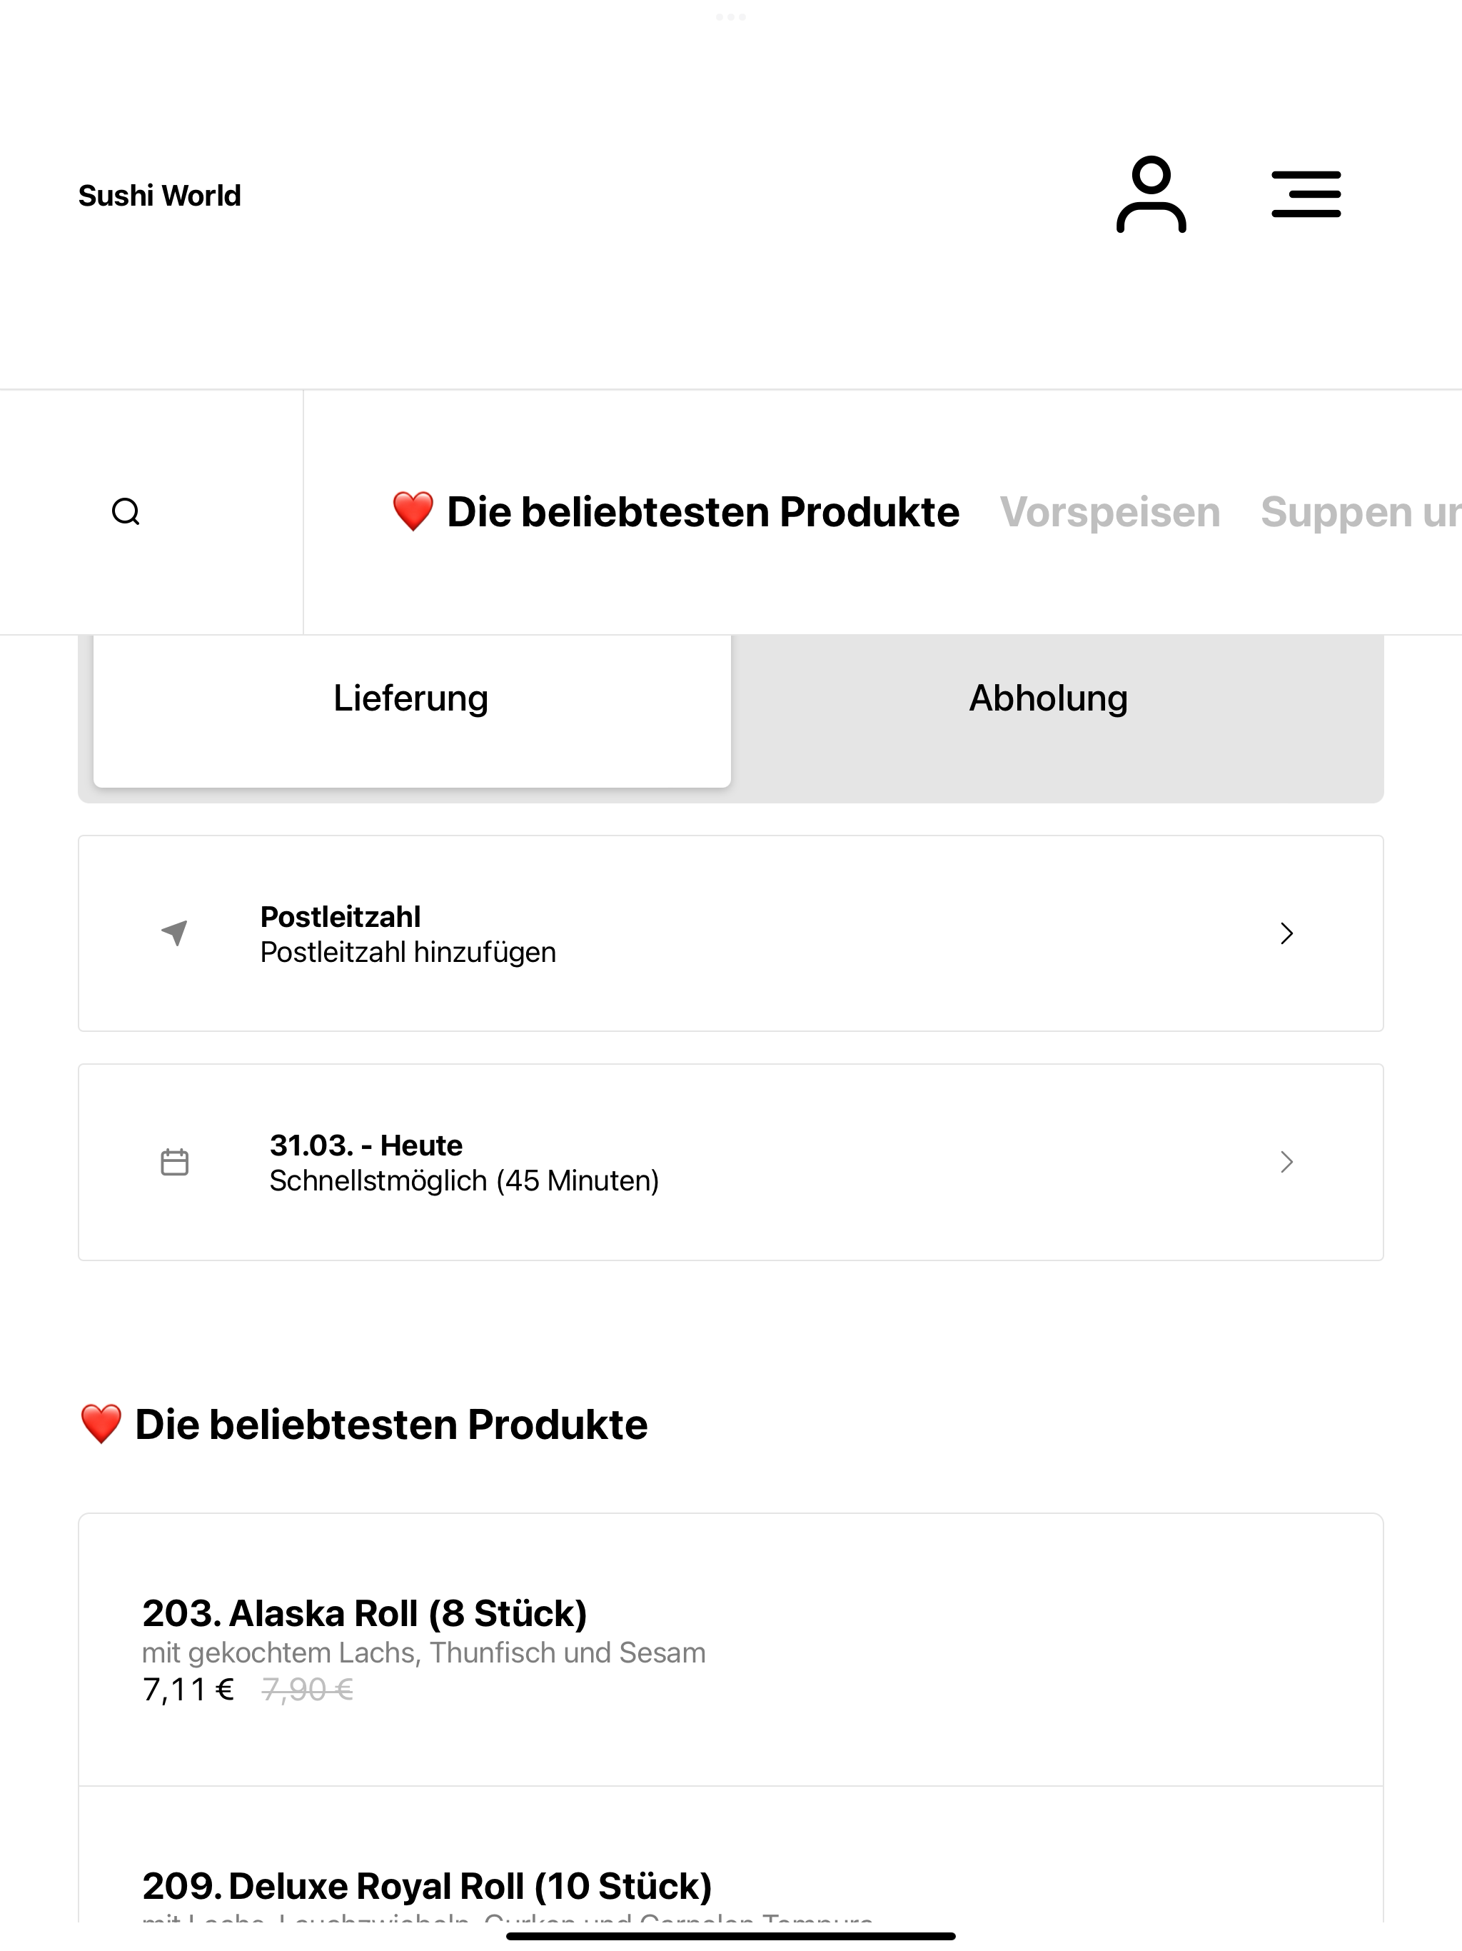This screenshot has width=1462, height=1951.
Task: Switch to the Vorspeisen category tab
Action: coord(1109,513)
